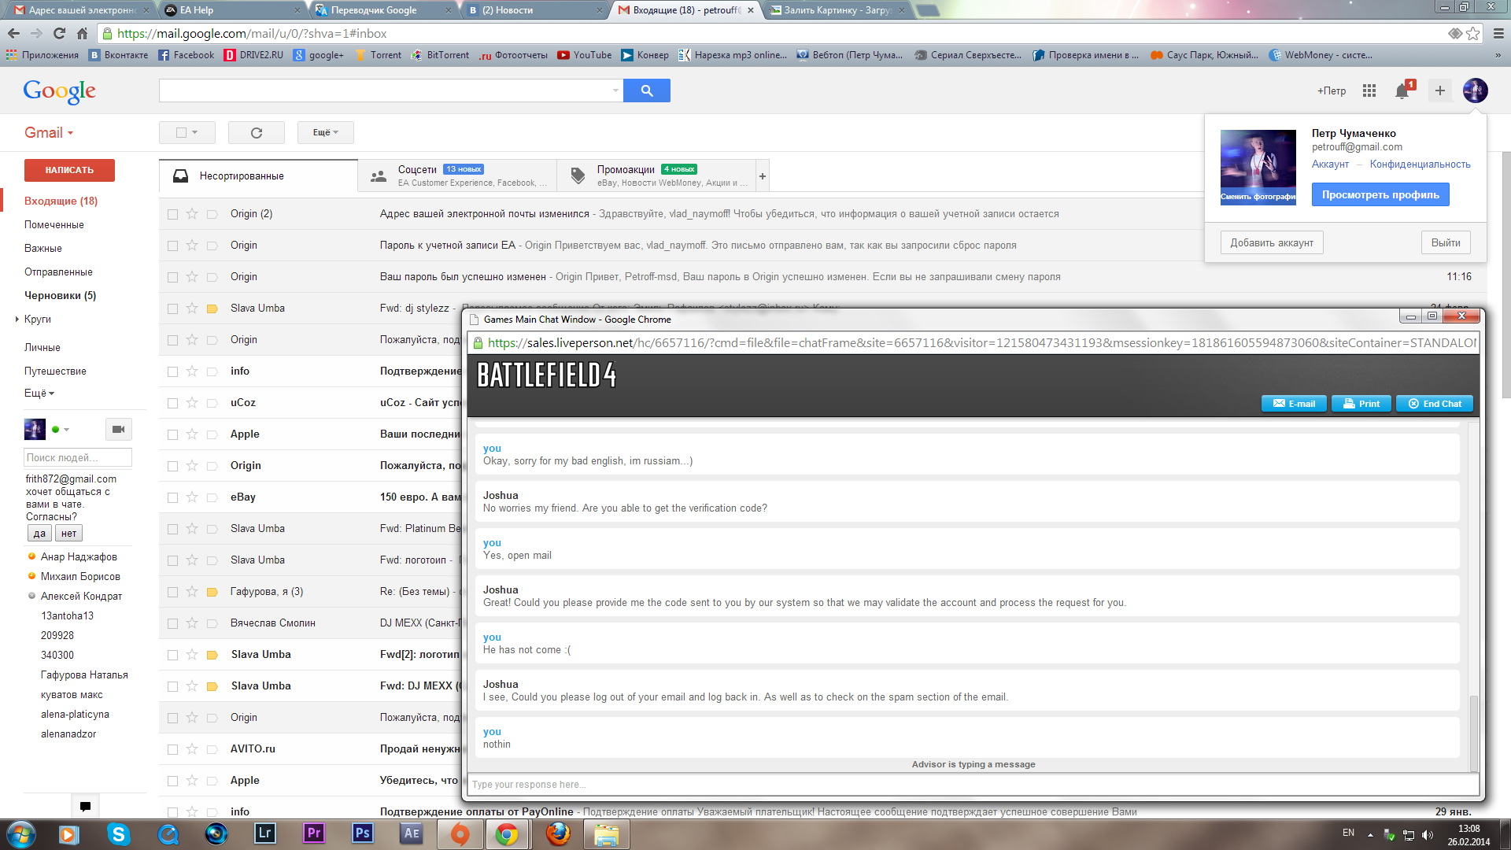Switch to the Несортированные inbox tab
Viewport: 1511px width, 850px height.
point(258,176)
